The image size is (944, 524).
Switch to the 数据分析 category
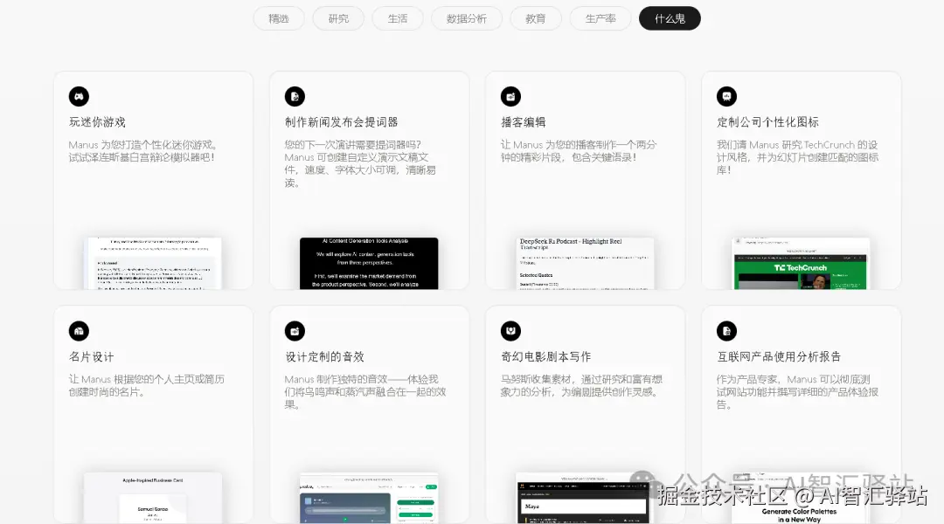click(466, 17)
